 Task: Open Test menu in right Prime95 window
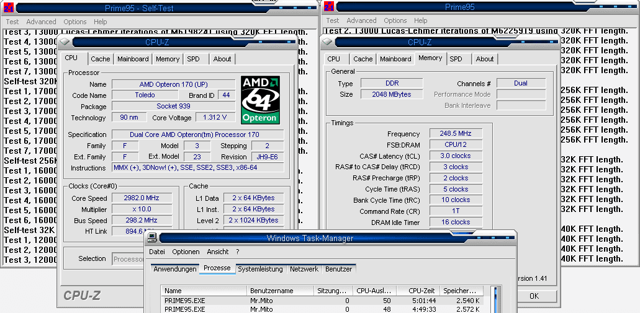click(x=332, y=20)
